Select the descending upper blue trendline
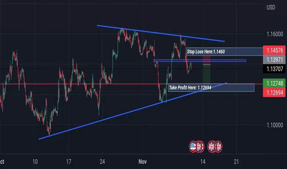The width and height of the screenshot is (287, 169). click(161, 33)
